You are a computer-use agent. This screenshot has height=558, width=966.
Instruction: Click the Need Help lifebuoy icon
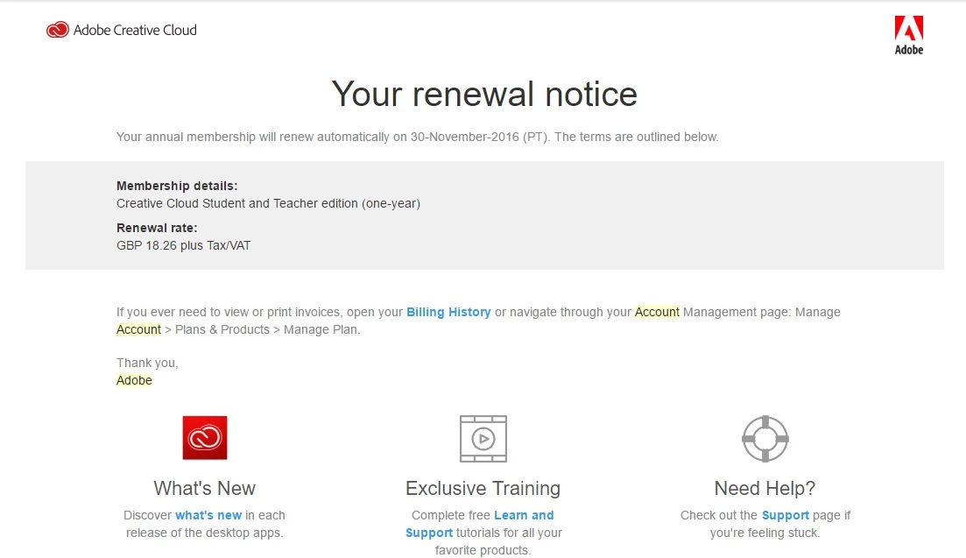point(765,439)
